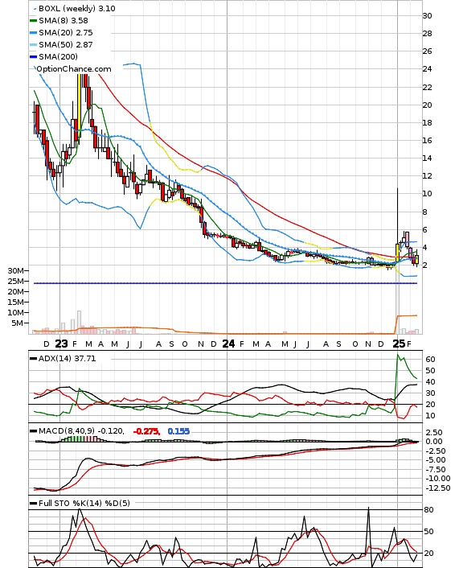Click the 24 year marker on time axis
This screenshot has width=455, height=568.
228,344
